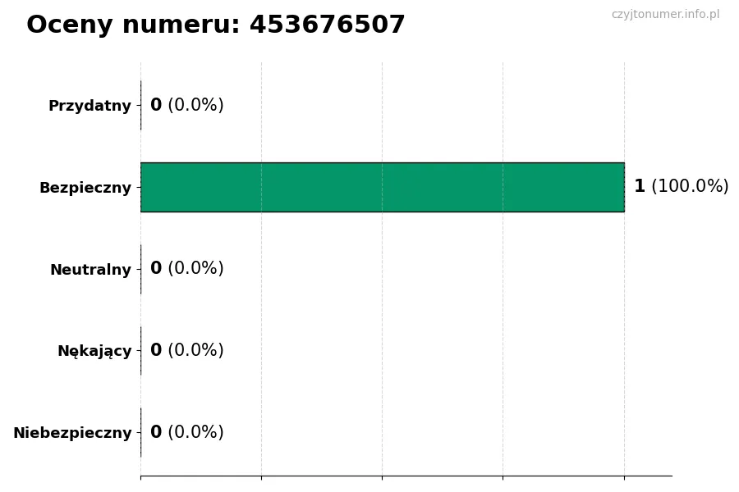Pick the Nękający category label
The width and height of the screenshot is (739, 492).
coord(94,351)
